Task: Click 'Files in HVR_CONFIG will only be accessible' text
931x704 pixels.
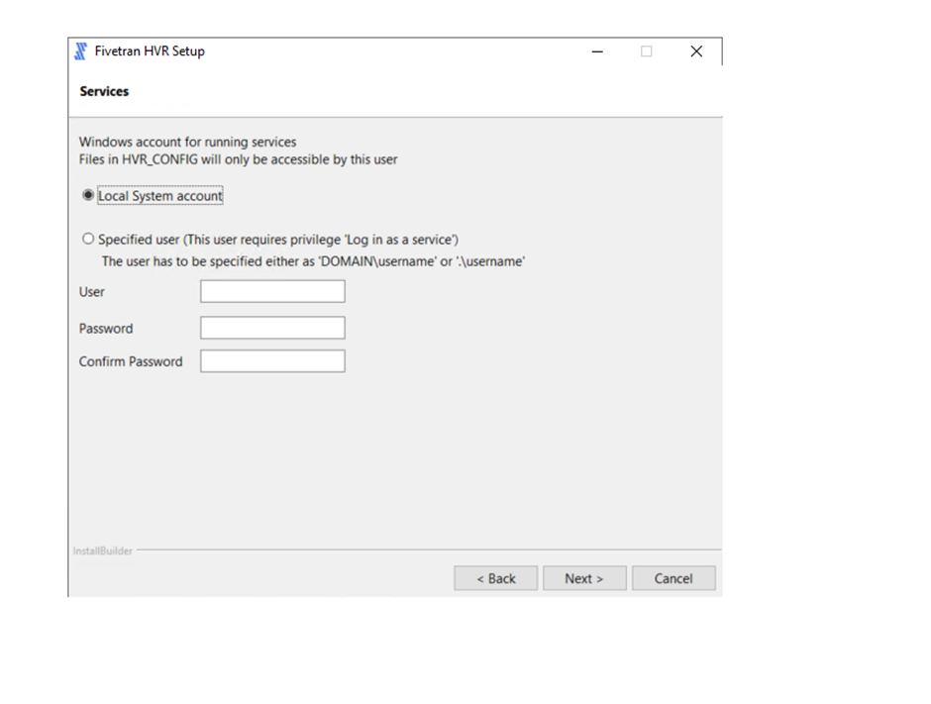Action: click(x=238, y=159)
